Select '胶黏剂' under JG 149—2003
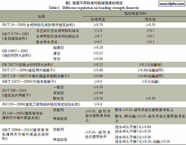The width and height of the screenshot is (186, 145). 58,110
